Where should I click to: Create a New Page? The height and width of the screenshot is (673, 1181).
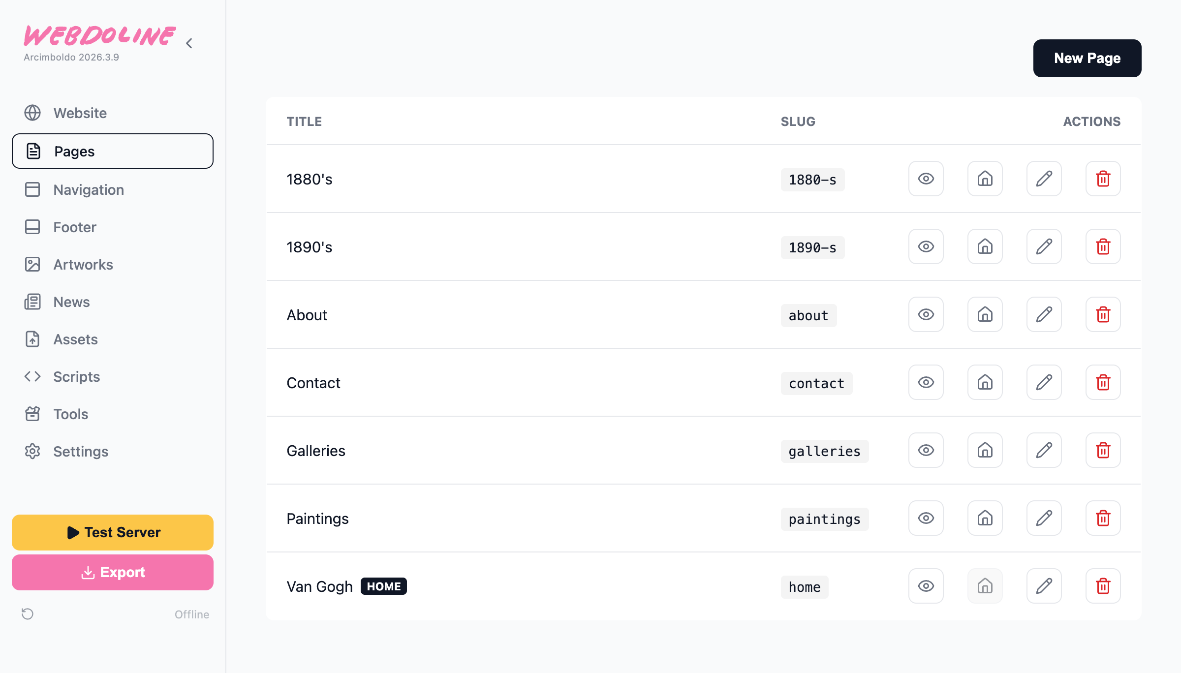click(x=1087, y=58)
